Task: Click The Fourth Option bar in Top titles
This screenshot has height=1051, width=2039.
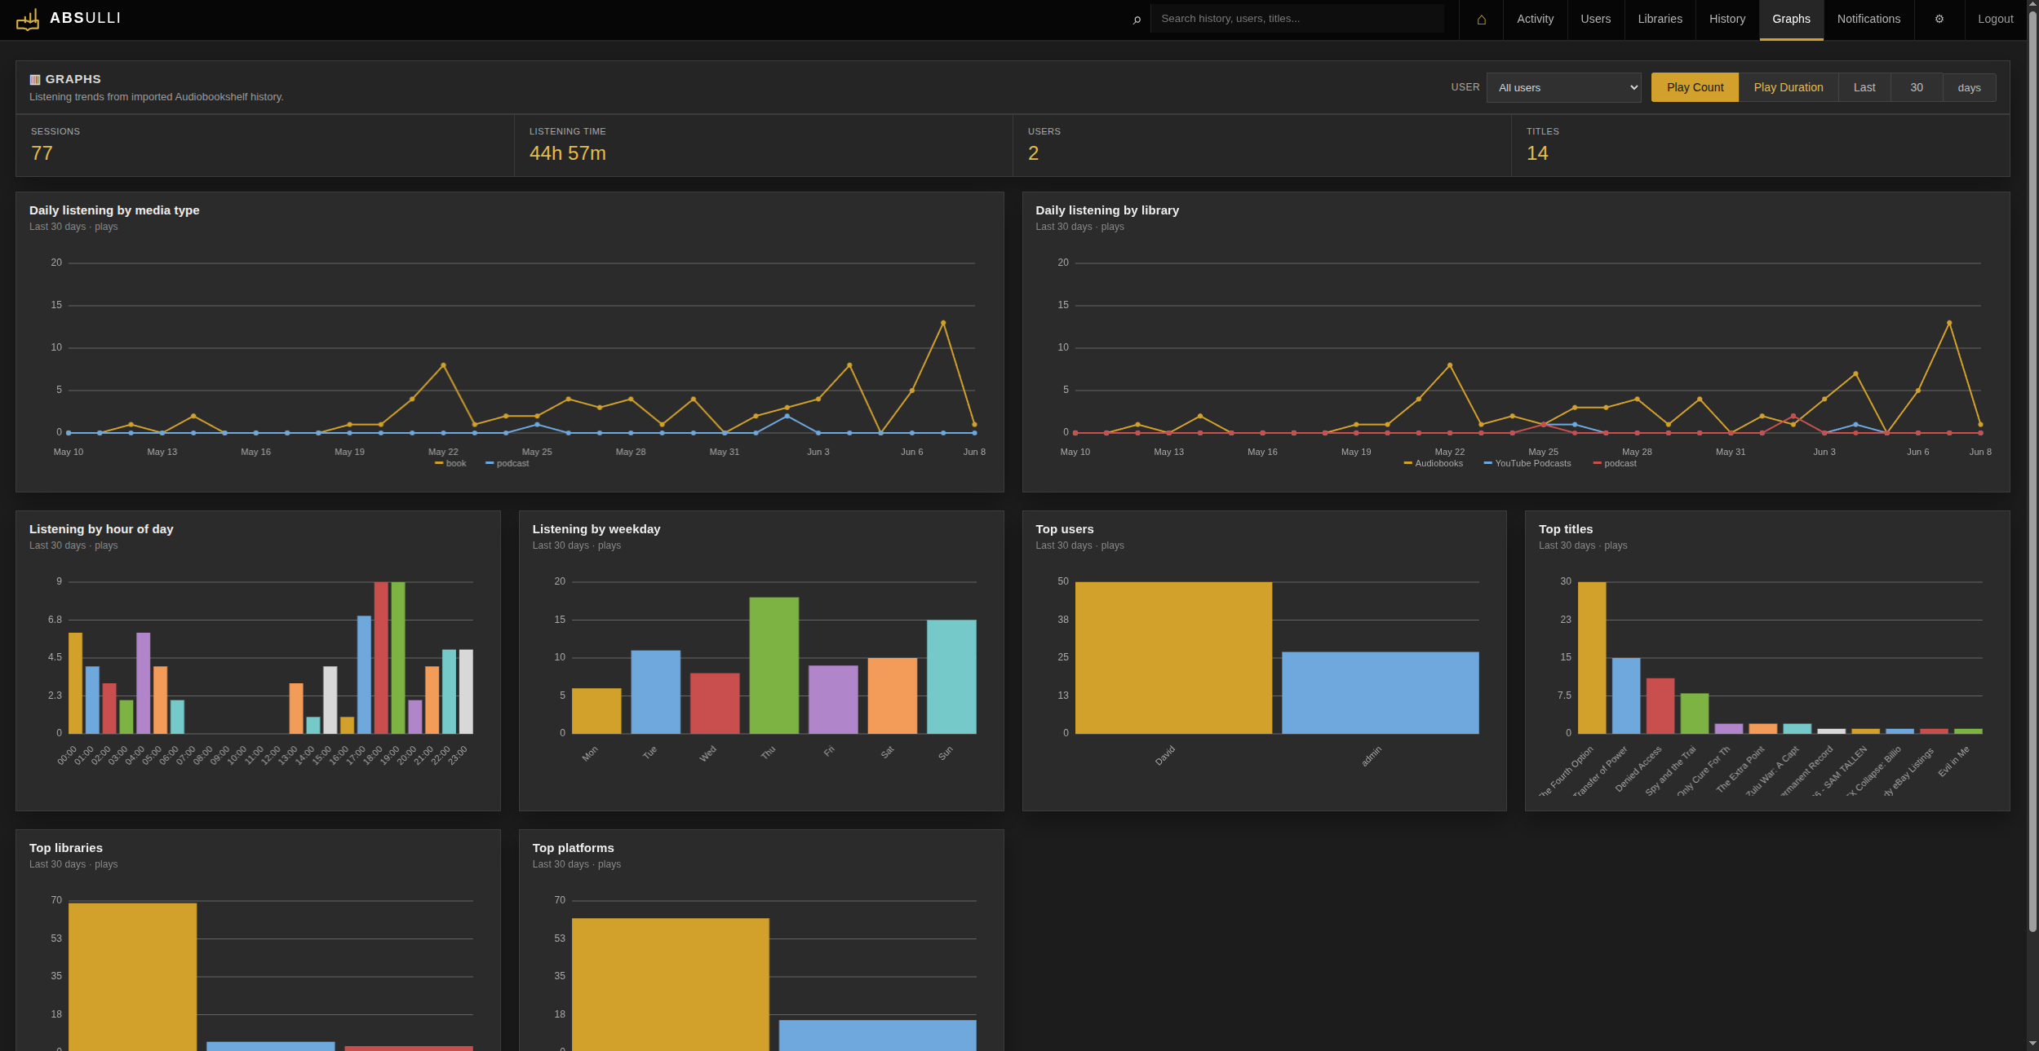Action: [x=1591, y=657]
